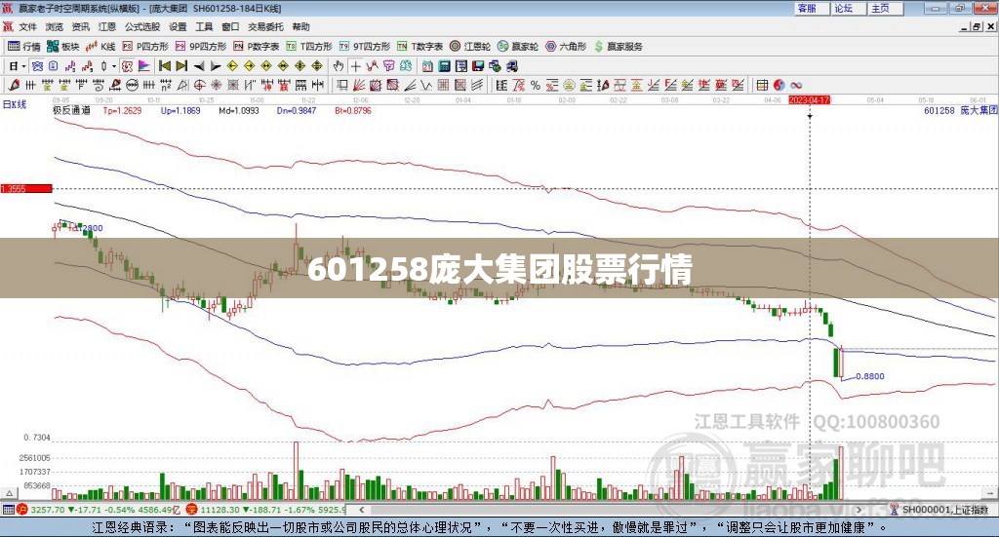This screenshot has width=999, height=537.
Task: Click the save floppy disk icon
Action: pos(478,66)
